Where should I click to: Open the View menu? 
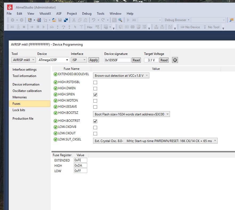point(31,14)
